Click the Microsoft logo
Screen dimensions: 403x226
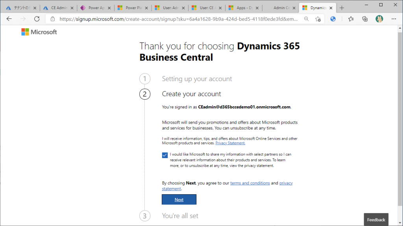[39, 32]
